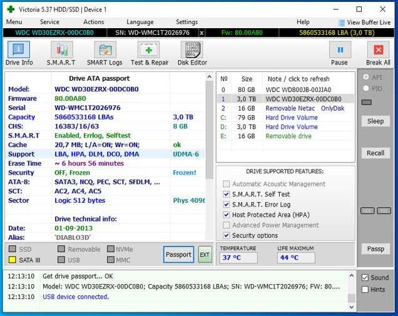This screenshot has height=316, width=398.
Task: Open the Settings menu
Action: 187,22
